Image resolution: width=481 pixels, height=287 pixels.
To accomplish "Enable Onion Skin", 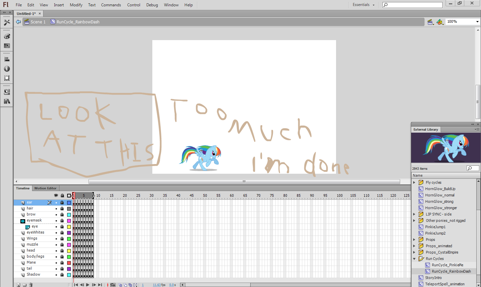I will coord(120,285).
